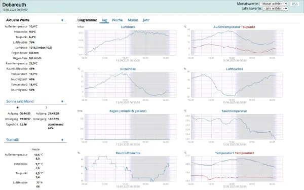Click the RSS feed button
Image resolution: width=304 pixels, height=190 pixels.
pos(294,4)
